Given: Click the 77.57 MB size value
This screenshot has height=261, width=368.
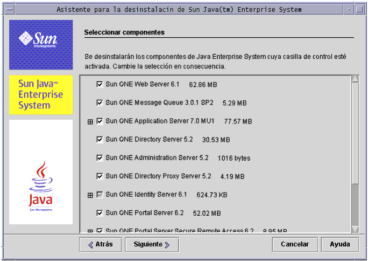Looking at the screenshot, I should click(x=238, y=121).
